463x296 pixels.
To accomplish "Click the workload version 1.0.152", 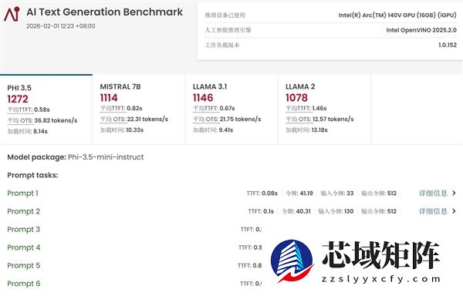I will pyautogui.click(x=448, y=45).
